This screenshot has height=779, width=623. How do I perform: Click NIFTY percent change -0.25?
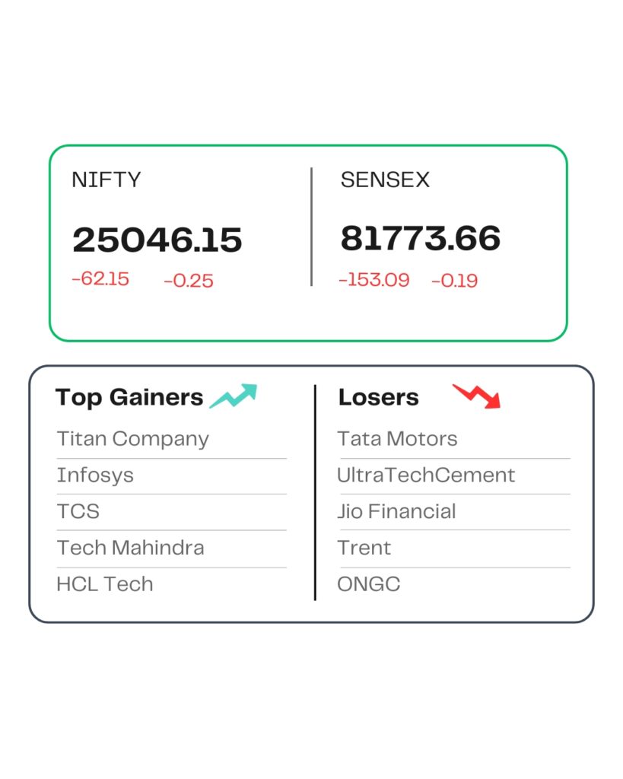[189, 281]
